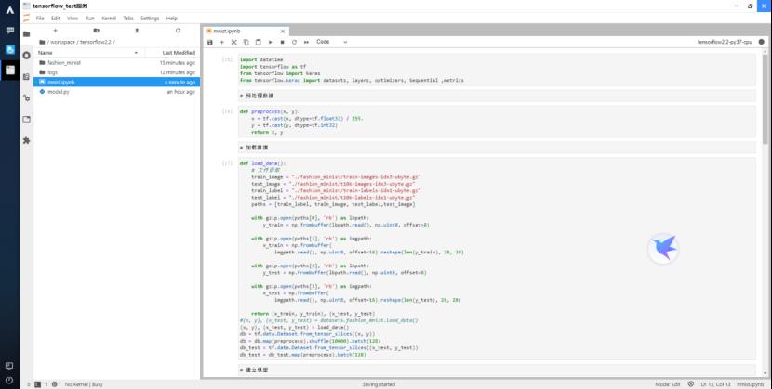Click the floating blue bird assistant icon
This screenshot has width=772, height=389.
click(x=663, y=249)
